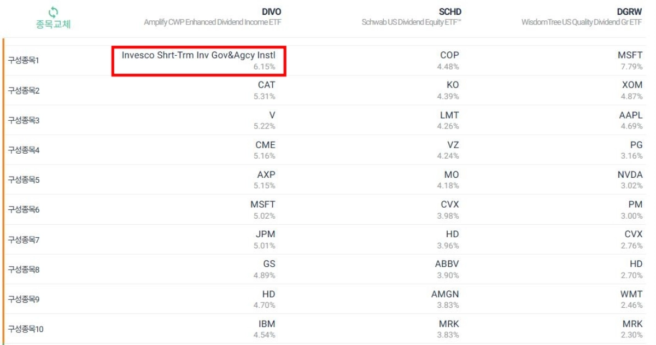Image resolution: width=656 pixels, height=345 pixels.
Task: Select the 구성종목1 row label
Action: click(x=24, y=61)
